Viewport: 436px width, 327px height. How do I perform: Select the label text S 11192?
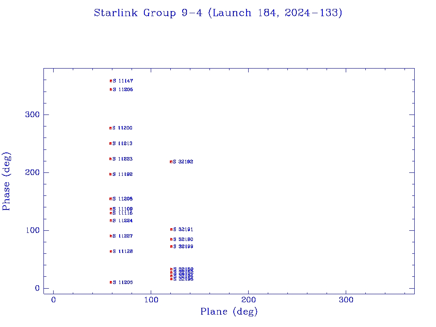123,174
